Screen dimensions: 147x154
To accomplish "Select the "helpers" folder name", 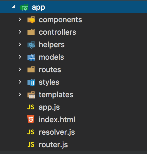I will coord(52,45).
